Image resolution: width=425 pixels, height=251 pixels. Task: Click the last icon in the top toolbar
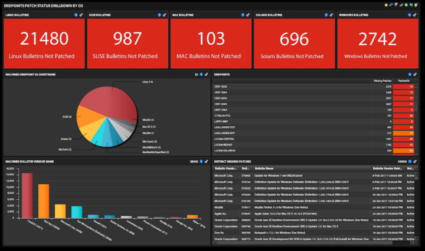tap(416, 5)
